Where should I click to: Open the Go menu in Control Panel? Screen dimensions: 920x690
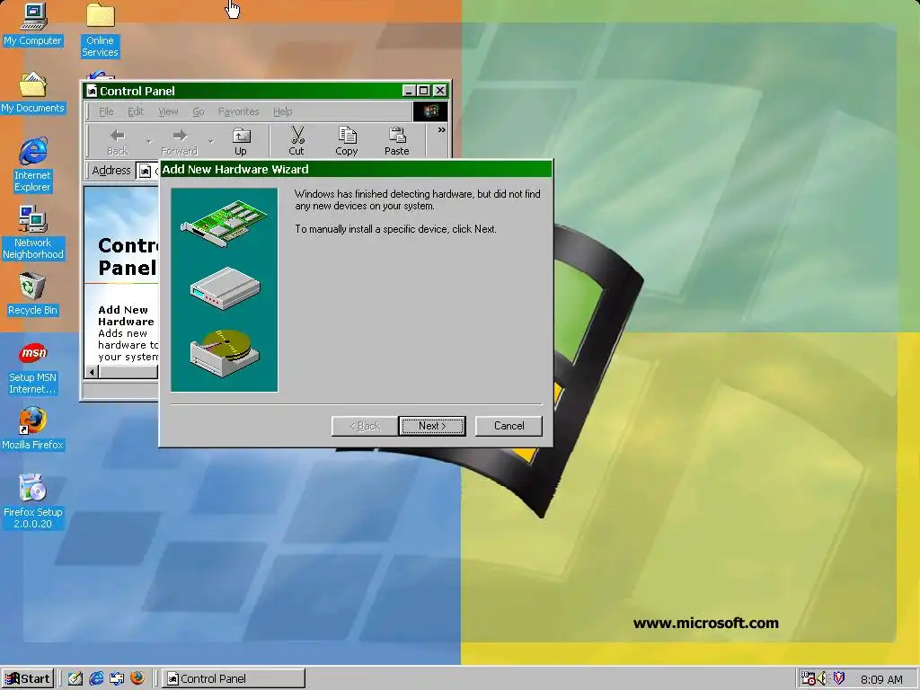199,111
